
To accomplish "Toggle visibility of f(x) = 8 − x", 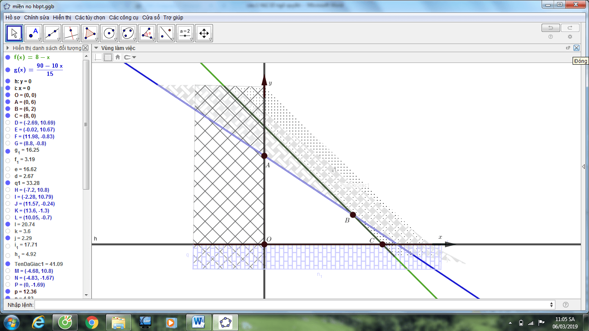I will [8, 57].
